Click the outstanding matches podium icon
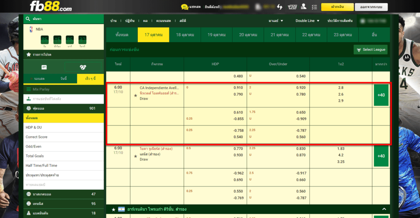 pos(29,99)
